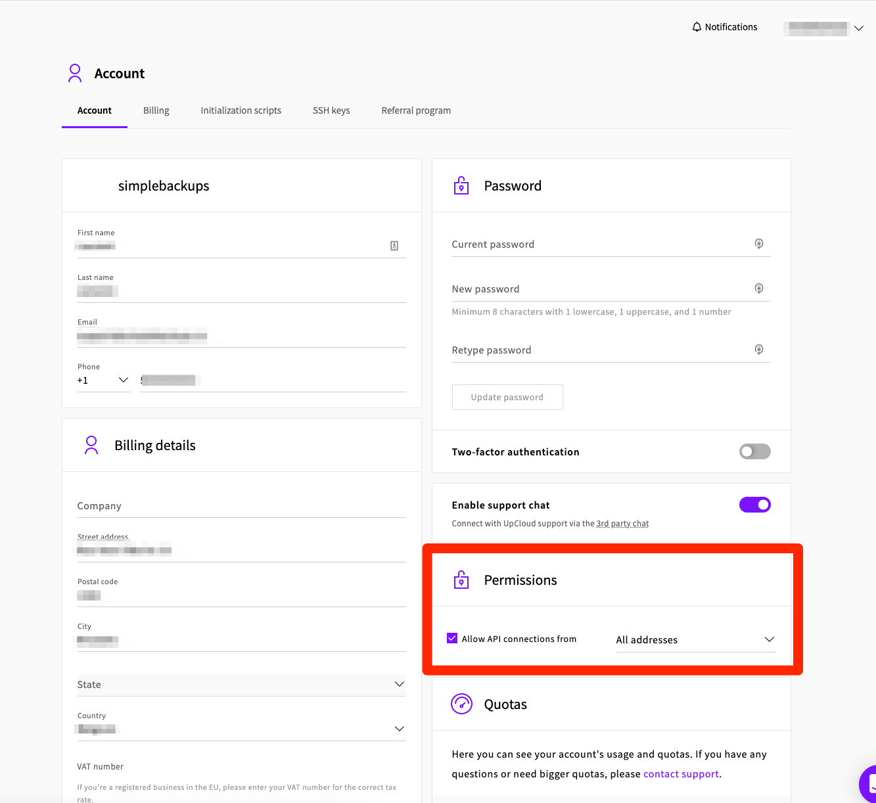
Task: Click the Quotas gauge icon
Action: (461, 704)
